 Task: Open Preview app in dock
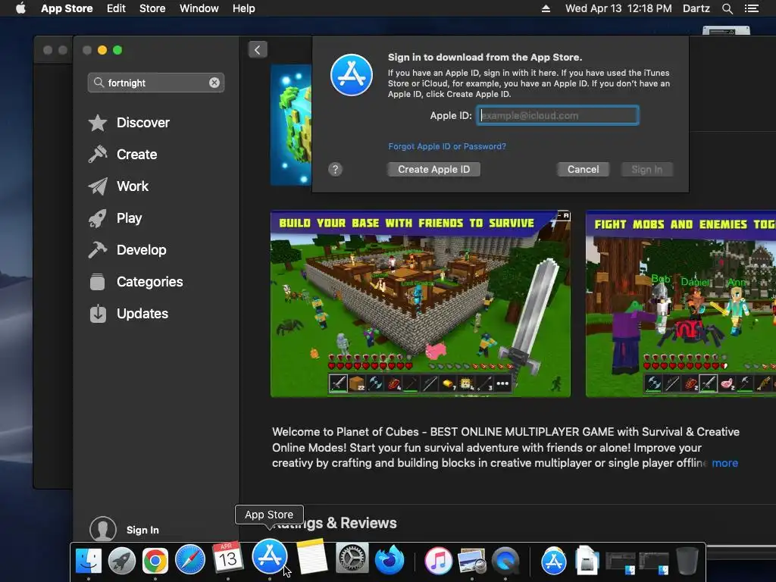pyautogui.click(x=471, y=561)
